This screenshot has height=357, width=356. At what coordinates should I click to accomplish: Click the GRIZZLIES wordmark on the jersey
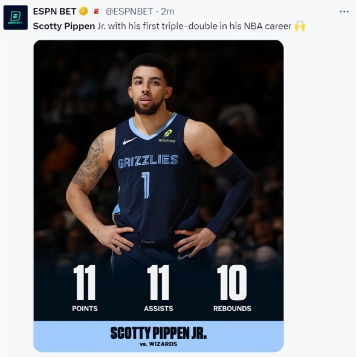148,161
